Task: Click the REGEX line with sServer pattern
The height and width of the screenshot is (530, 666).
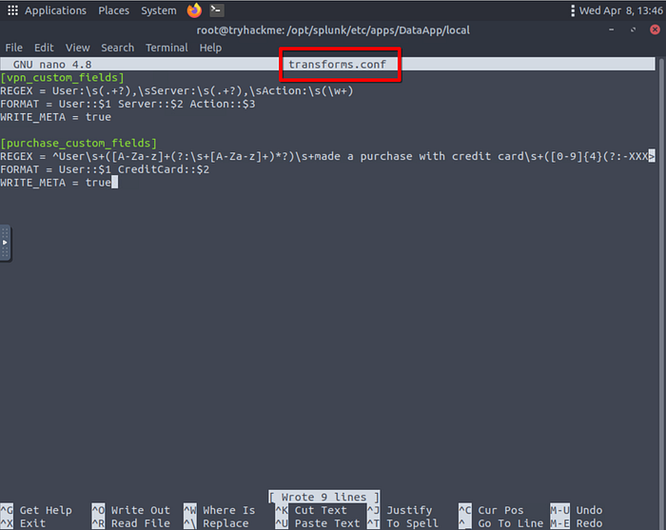Action: point(177,91)
